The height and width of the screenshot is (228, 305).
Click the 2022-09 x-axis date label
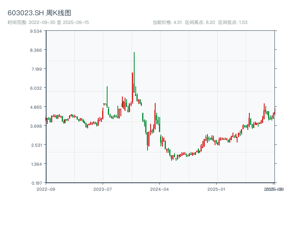pos(46,189)
